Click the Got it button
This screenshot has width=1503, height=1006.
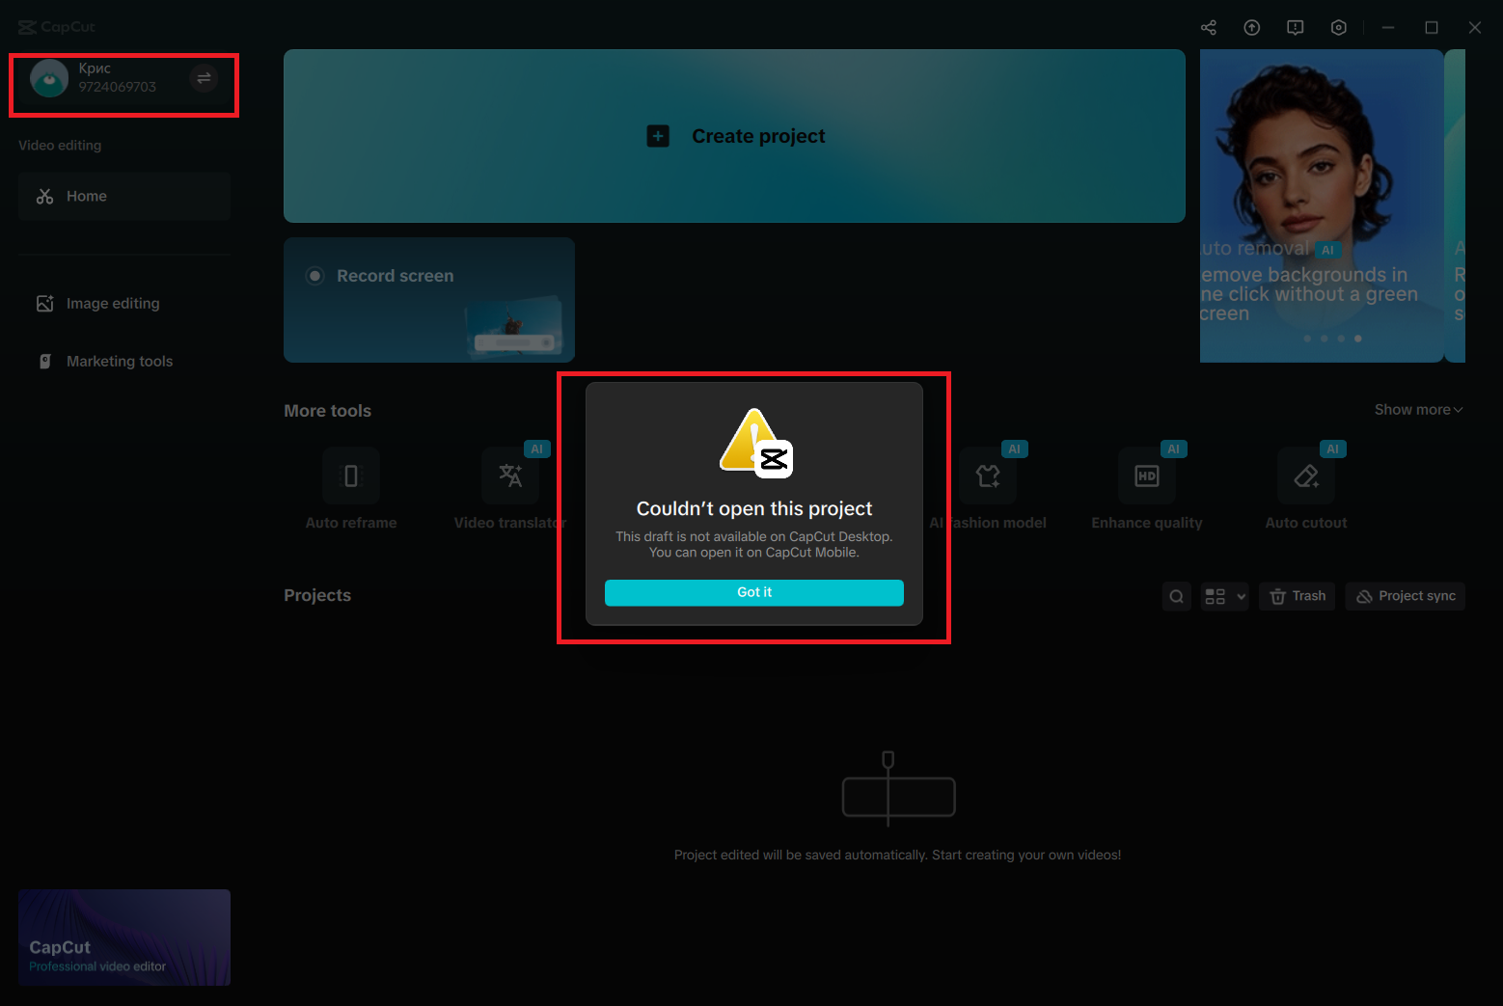coord(753,592)
